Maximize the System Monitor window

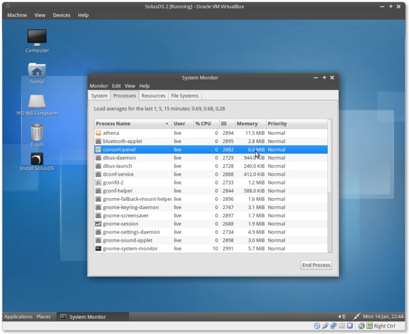(x=324, y=78)
